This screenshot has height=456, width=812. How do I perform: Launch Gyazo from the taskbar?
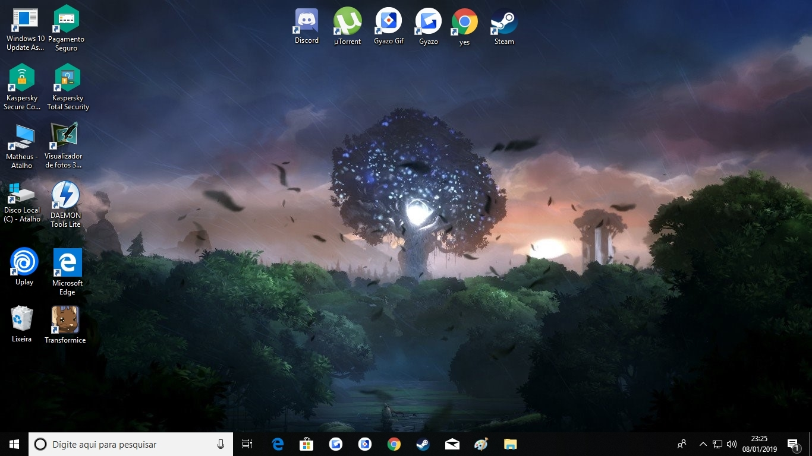point(336,444)
